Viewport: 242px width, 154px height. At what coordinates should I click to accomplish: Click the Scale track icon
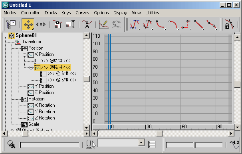coord(24,125)
